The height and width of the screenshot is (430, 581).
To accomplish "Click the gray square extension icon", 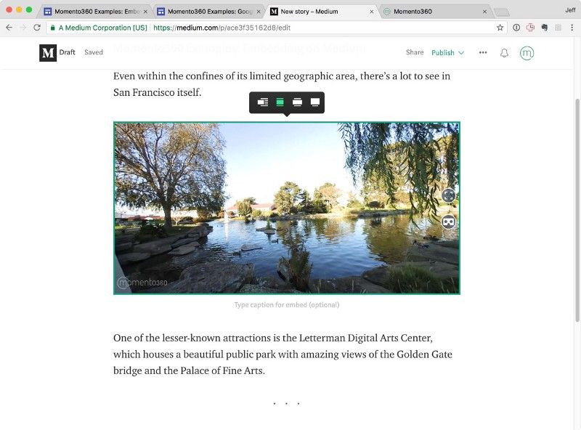I will pyautogui.click(x=558, y=28).
